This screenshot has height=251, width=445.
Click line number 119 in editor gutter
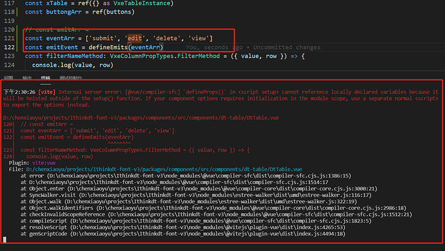click(x=10, y=21)
